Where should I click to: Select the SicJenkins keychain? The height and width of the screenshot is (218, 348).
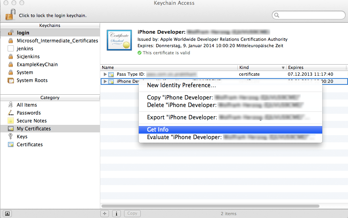tap(50, 57)
